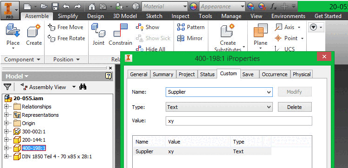
Task: Expand the Relationships folder node
Action: pyautogui.click(x=6, y=107)
